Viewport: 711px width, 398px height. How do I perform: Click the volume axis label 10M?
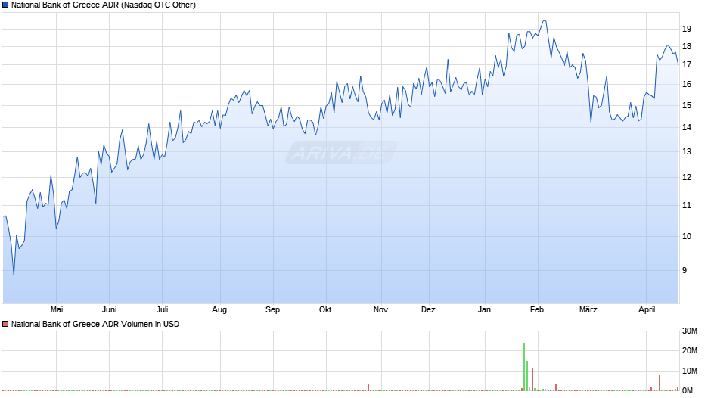pyautogui.click(x=689, y=372)
